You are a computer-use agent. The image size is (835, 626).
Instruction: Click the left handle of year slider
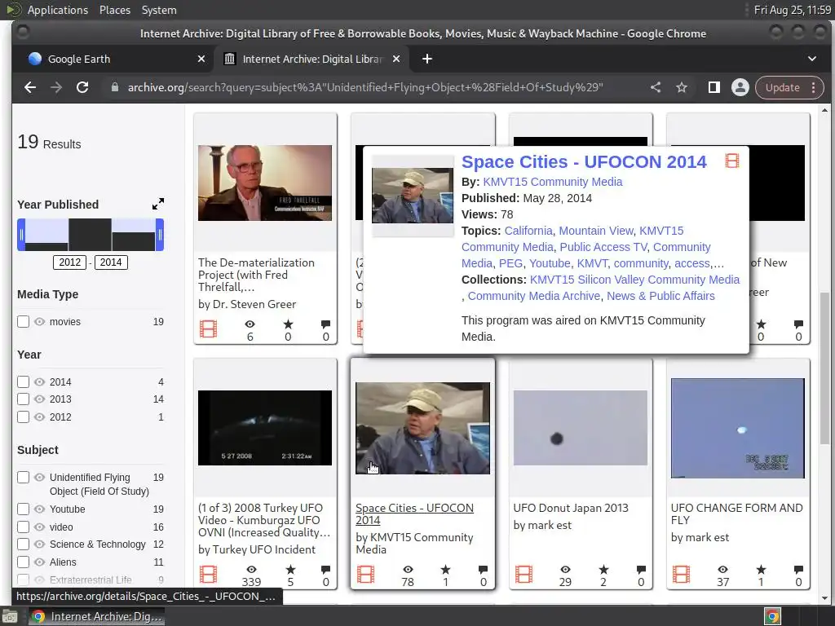(21, 234)
